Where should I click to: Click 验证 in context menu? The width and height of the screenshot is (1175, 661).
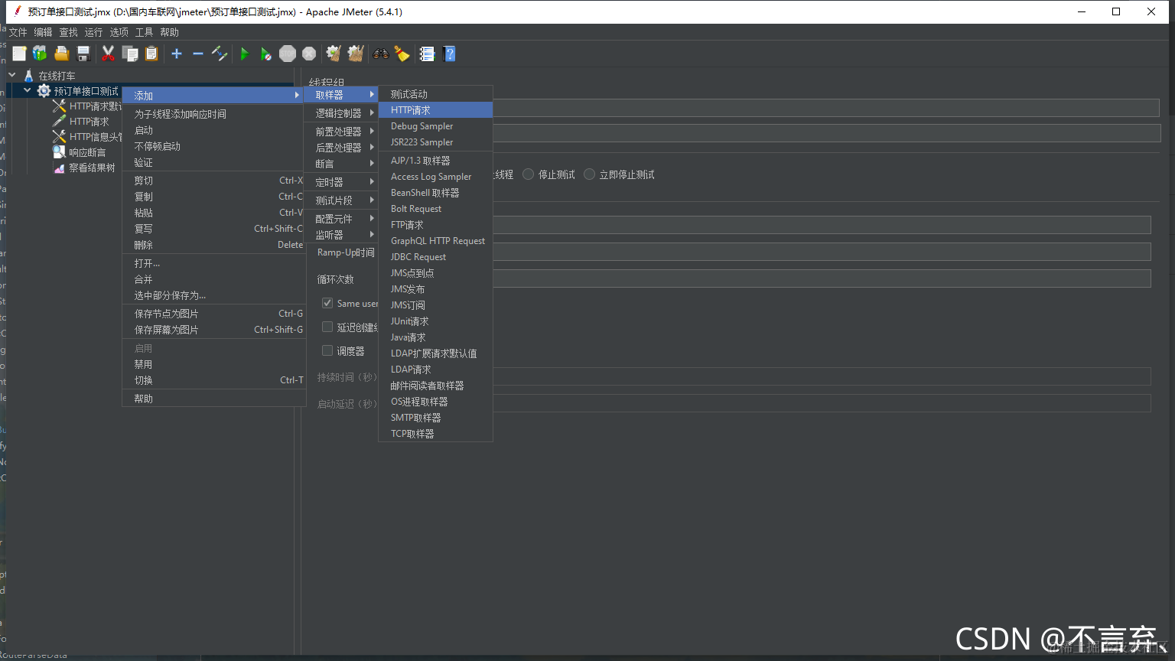(214, 162)
